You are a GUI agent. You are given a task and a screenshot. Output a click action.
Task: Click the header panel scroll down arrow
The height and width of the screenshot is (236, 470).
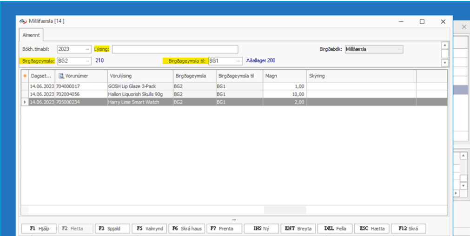(444, 62)
